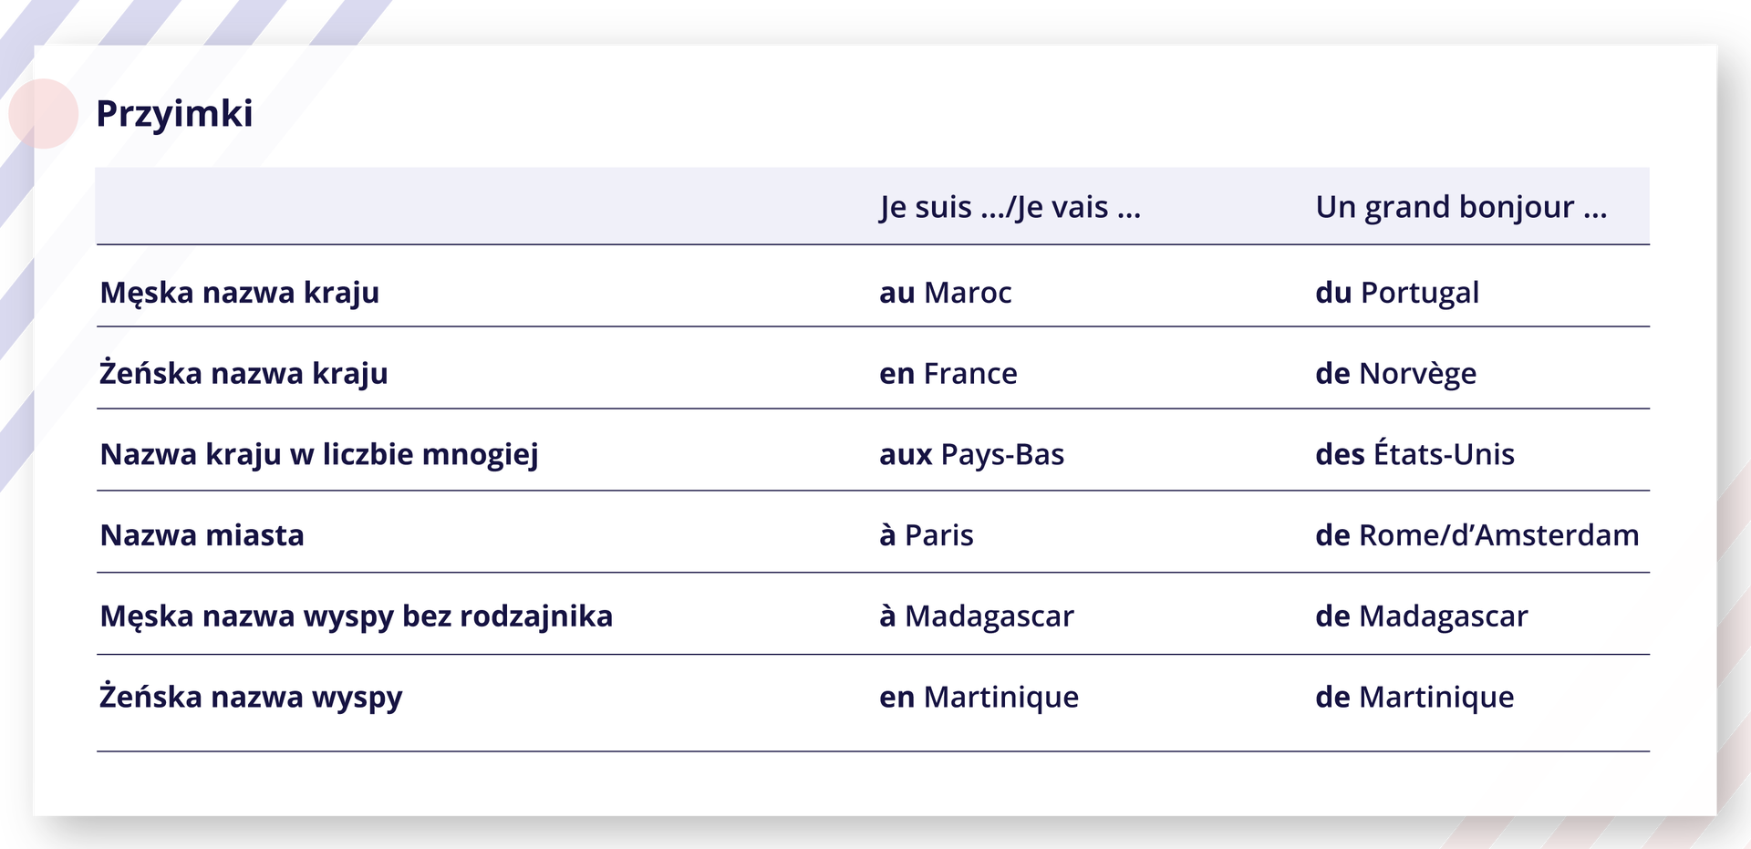This screenshot has height=849, width=1751.
Task: Click the 'à Paris' example
Action: [x=926, y=535]
